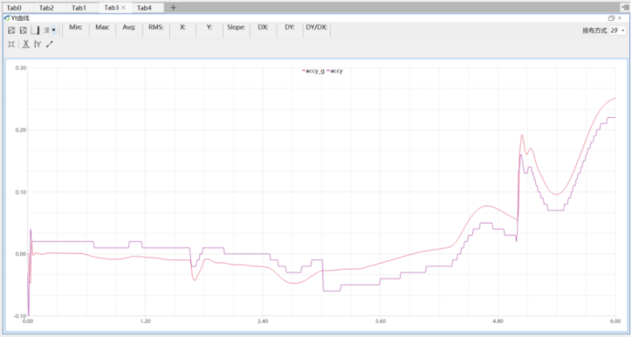
Task: Click the RMS readout field
Action: 156,27
